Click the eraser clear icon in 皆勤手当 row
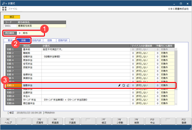This screenshot has height=130, width=192. pyautogui.click(x=128, y=85)
